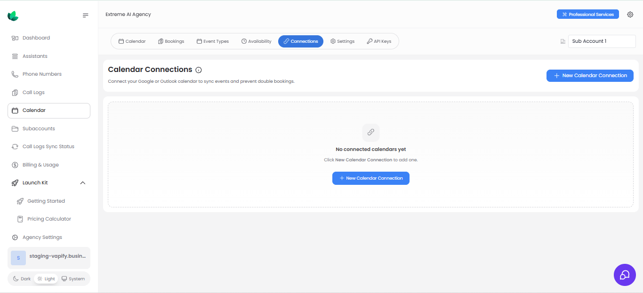Open the Sub Account 1 selector

(x=602, y=41)
